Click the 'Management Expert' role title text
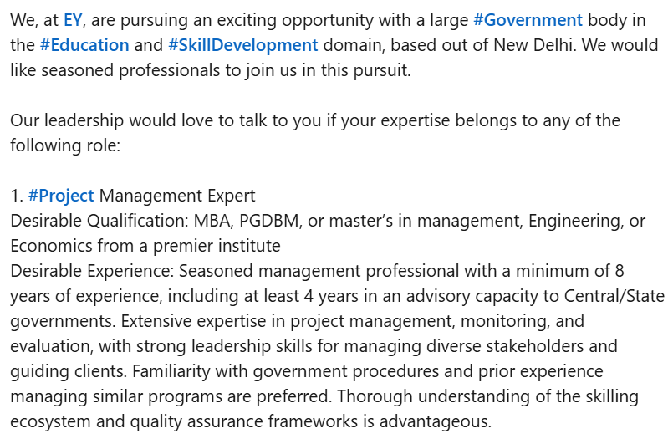This screenshot has height=444, width=668. click(177, 196)
